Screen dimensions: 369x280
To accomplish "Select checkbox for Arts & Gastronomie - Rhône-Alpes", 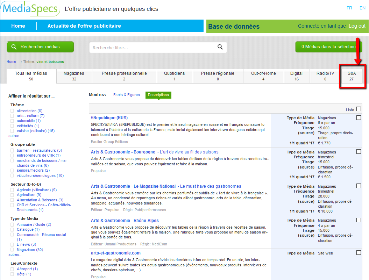I will [x=359, y=220].
